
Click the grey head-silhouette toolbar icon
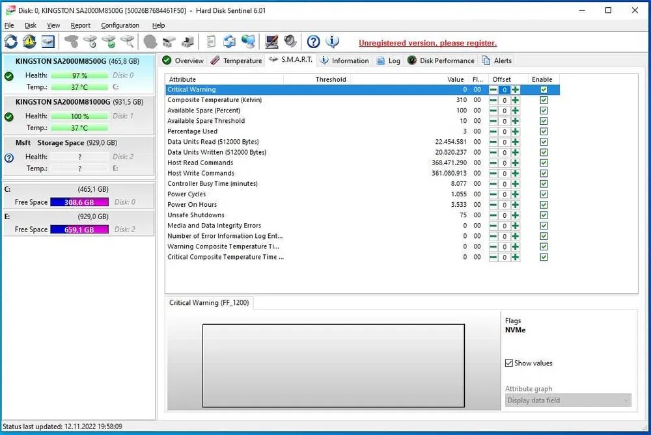(150, 42)
